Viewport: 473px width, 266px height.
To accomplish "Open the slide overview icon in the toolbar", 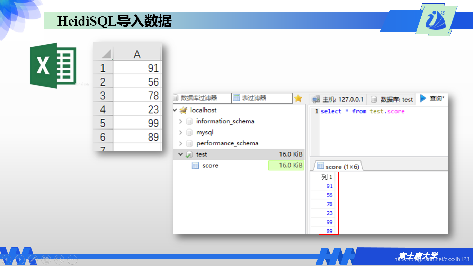I will tap(46, 259).
